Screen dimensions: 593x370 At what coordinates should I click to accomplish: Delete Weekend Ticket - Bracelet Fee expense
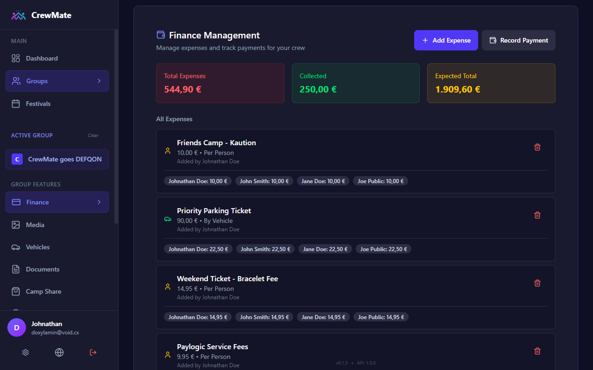[x=537, y=283]
